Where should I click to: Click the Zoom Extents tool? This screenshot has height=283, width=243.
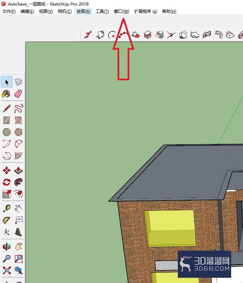7,270
